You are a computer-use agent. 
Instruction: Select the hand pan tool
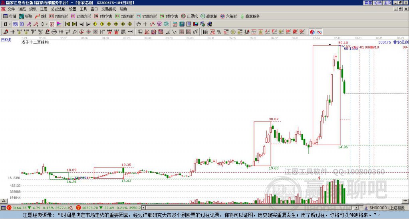coord(138,24)
